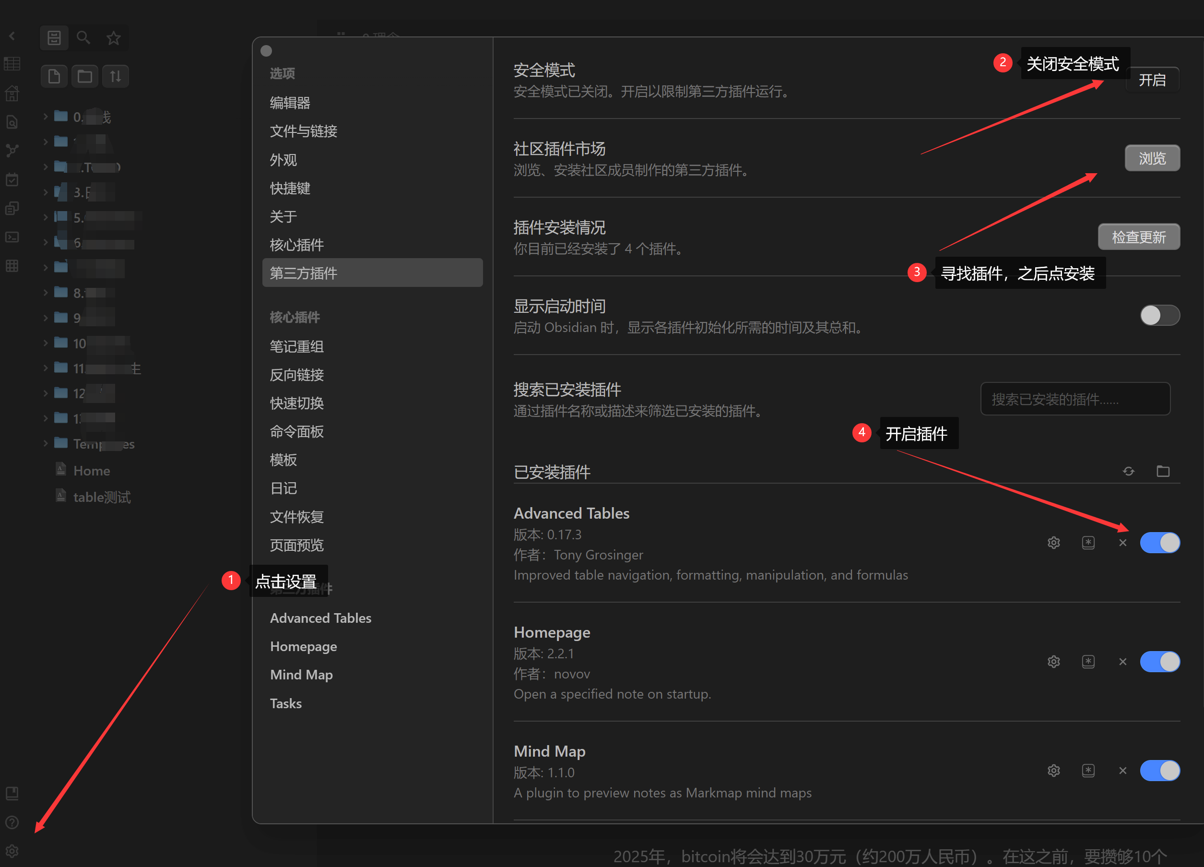Open plugins folder icon
Image resolution: width=1204 pixels, height=867 pixels.
[1163, 471]
